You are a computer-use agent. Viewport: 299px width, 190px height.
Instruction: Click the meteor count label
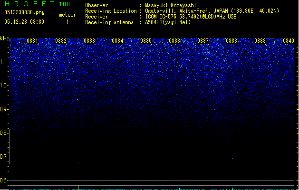pyautogui.click(x=68, y=15)
